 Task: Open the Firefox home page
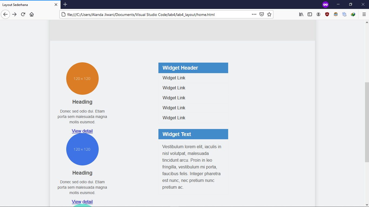click(x=32, y=14)
